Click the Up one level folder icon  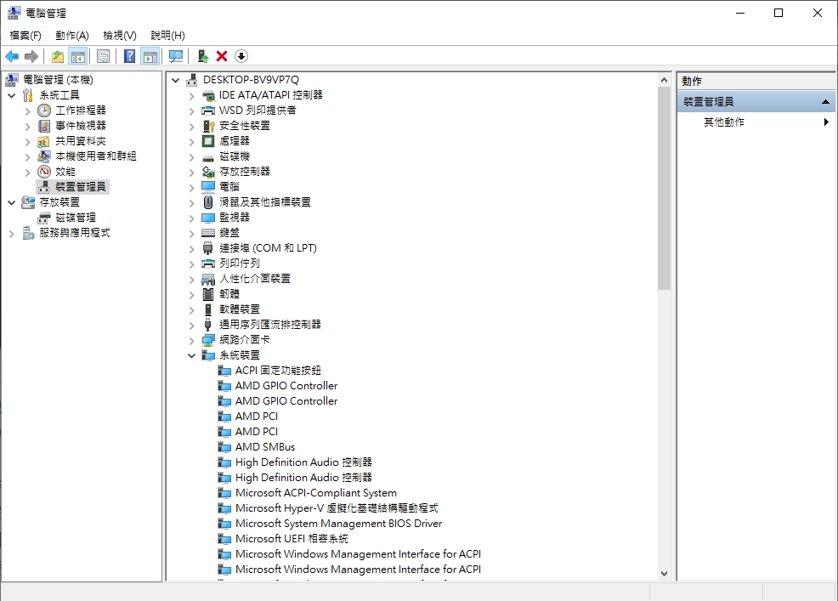58,56
